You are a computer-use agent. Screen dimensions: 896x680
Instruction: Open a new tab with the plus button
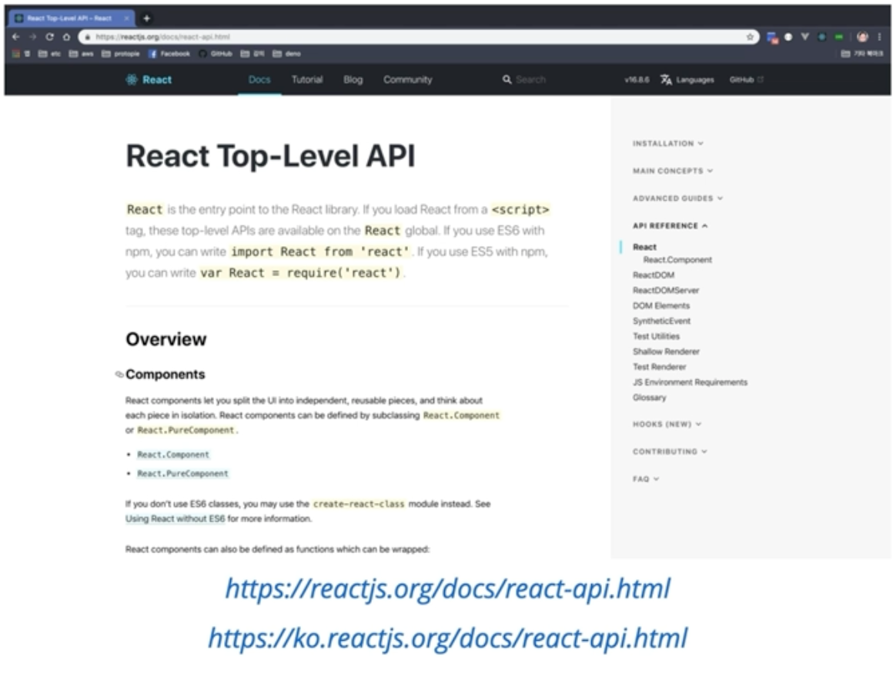coord(146,18)
